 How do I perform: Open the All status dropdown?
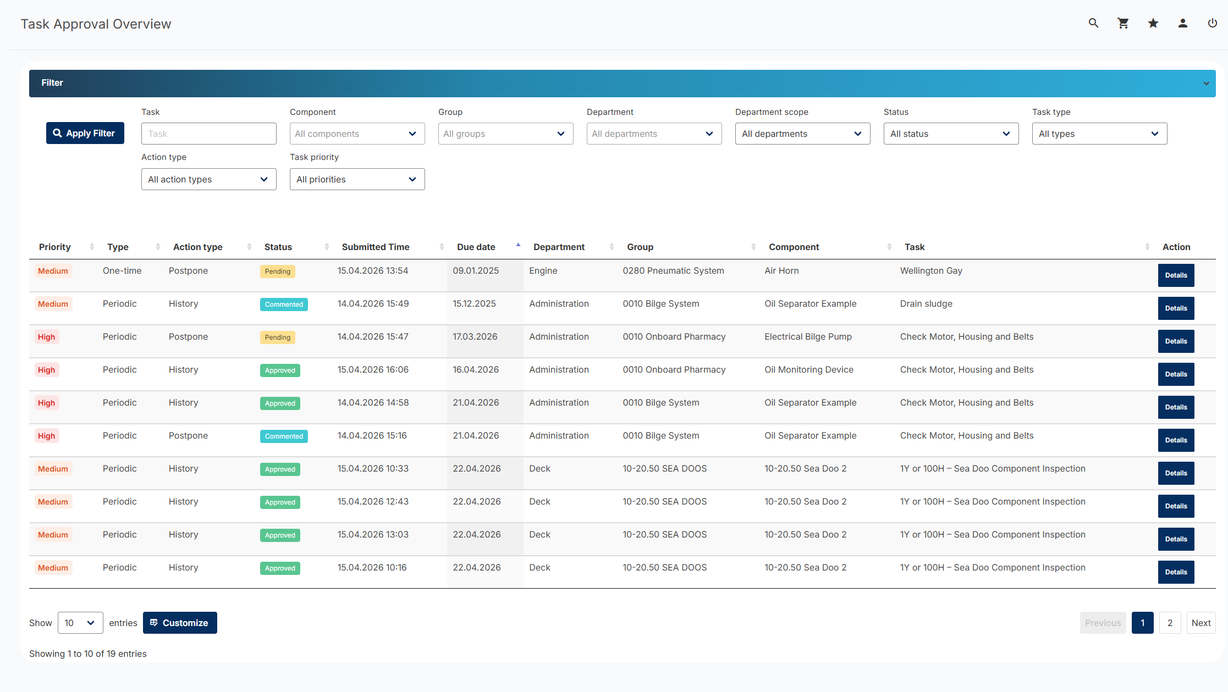point(951,134)
